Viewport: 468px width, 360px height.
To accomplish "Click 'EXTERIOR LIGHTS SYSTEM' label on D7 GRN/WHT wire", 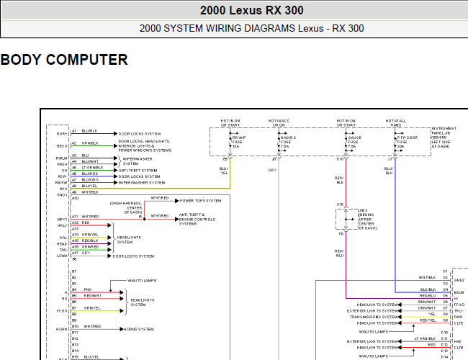I will point(372,311).
